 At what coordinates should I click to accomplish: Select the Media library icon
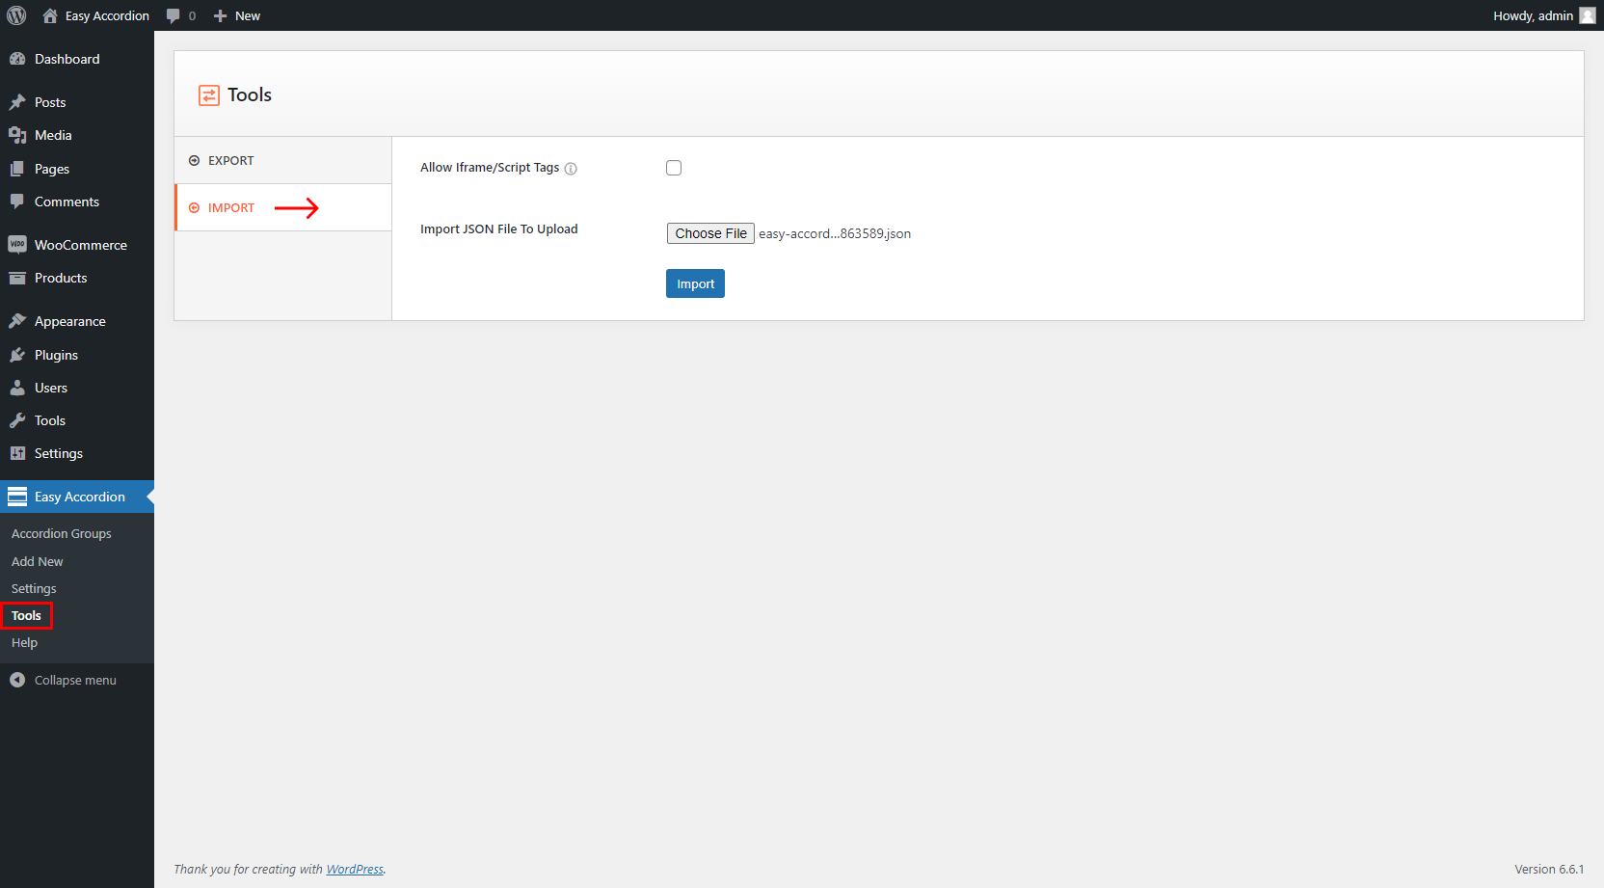click(x=19, y=135)
